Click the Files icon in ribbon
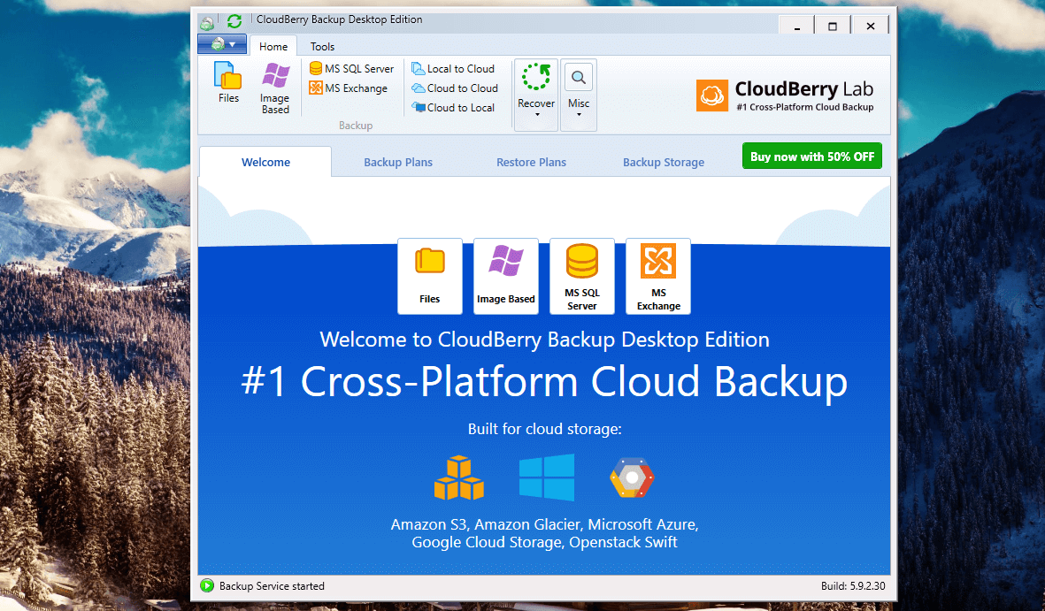This screenshot has height=611, width=1045. [228, 84]
